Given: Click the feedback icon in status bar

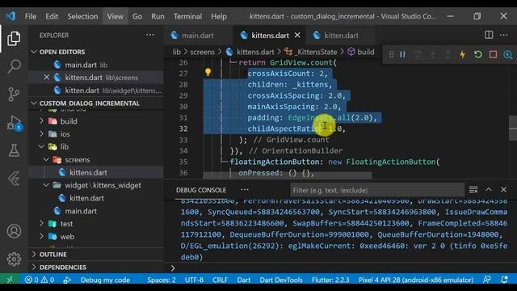Looking at the screenshot, I should (486, 280).
